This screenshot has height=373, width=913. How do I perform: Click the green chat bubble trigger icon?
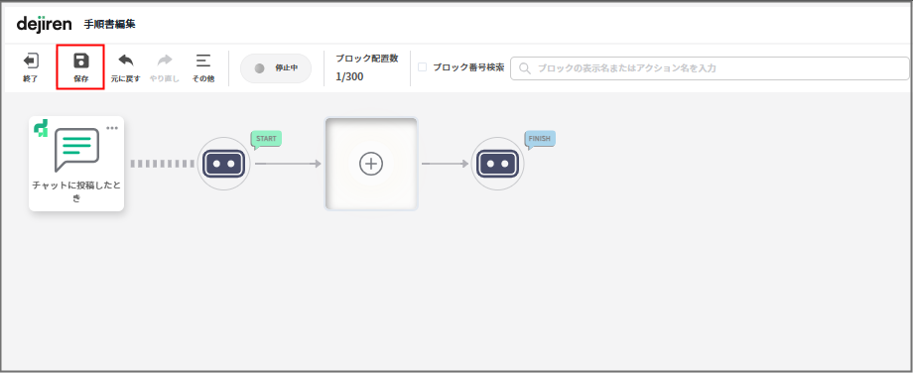coord(76,150)
